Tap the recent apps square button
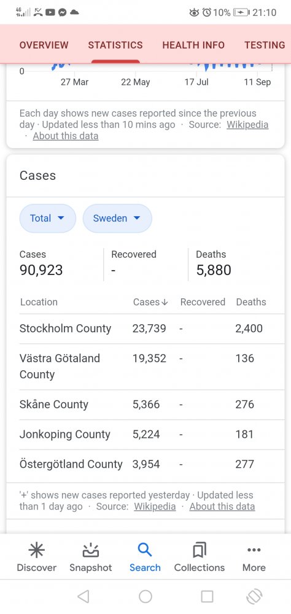 (207, 596)
